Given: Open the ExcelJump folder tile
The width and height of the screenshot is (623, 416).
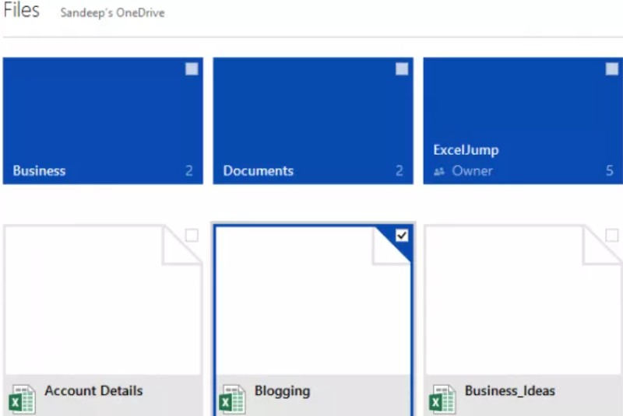Looking at the screenshot, I should 523,121.
